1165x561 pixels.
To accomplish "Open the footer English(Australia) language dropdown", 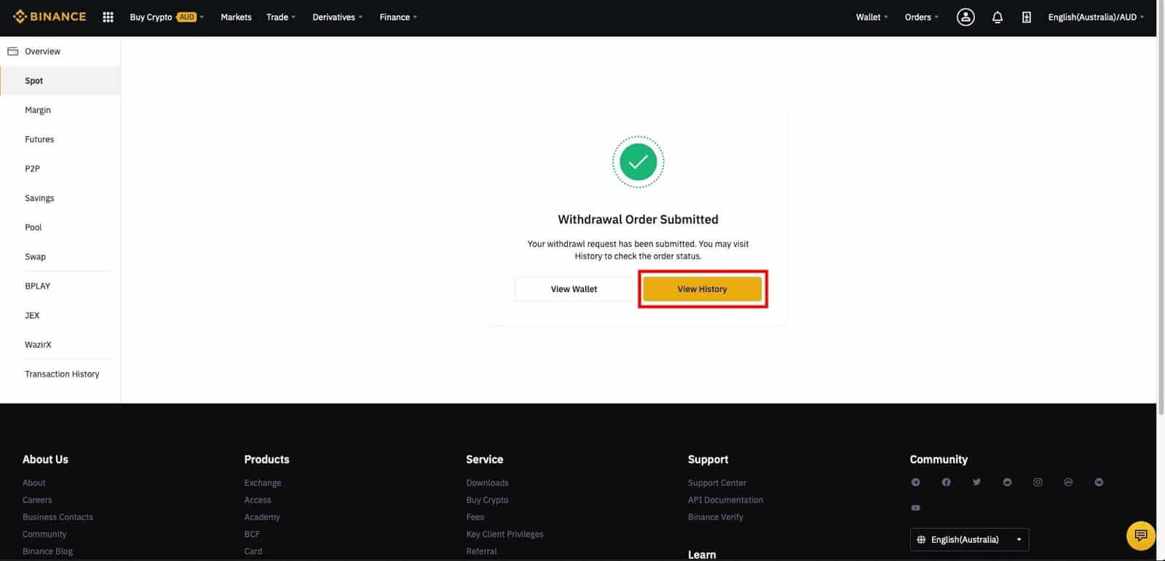I will [x=969, y=539].
